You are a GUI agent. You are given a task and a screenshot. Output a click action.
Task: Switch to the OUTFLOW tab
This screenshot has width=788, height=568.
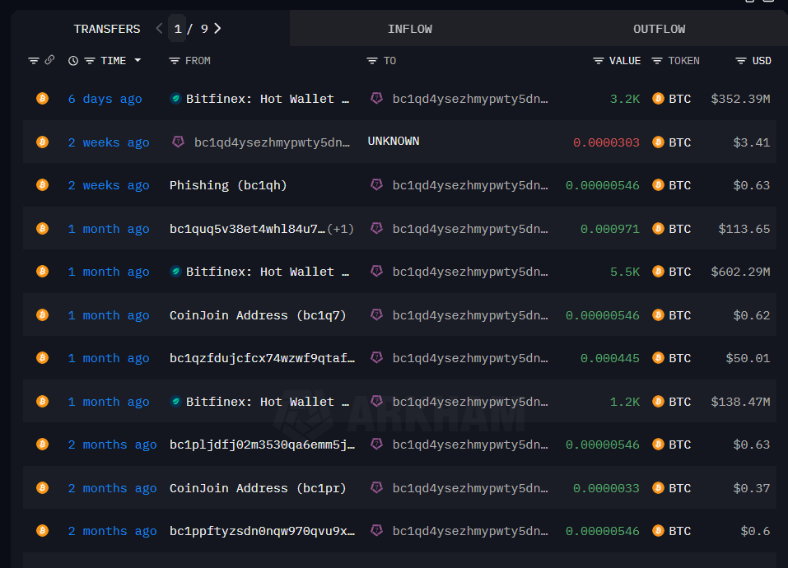coord(659,29)
